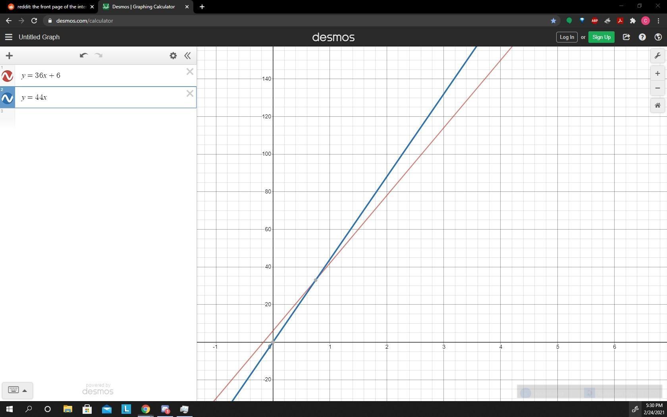The height and width of the screenshot is (417, 667).
Task: Open the Chrome extensions puzzle menu
Action: point(632,21)
